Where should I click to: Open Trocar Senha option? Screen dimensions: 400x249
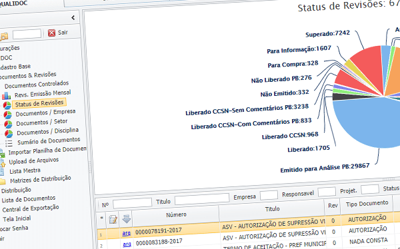(14, 228)
